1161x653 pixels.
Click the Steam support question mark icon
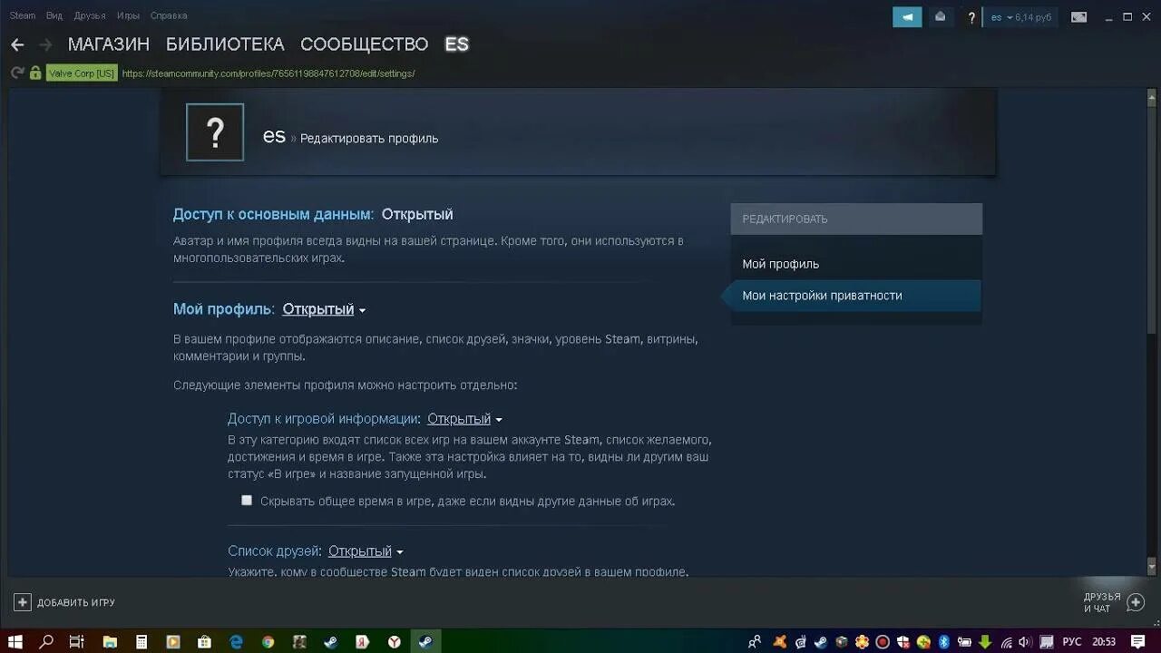[x=971, y=17]
